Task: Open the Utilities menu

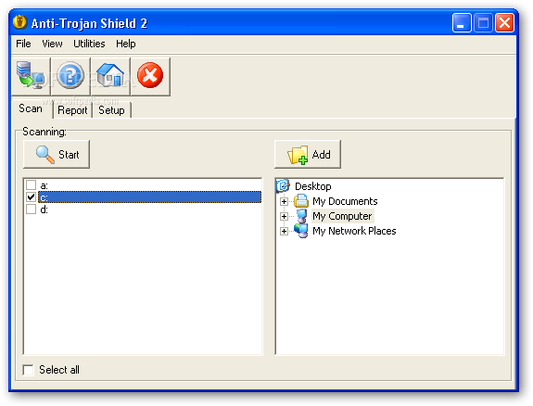Action: tap(89, 44)
